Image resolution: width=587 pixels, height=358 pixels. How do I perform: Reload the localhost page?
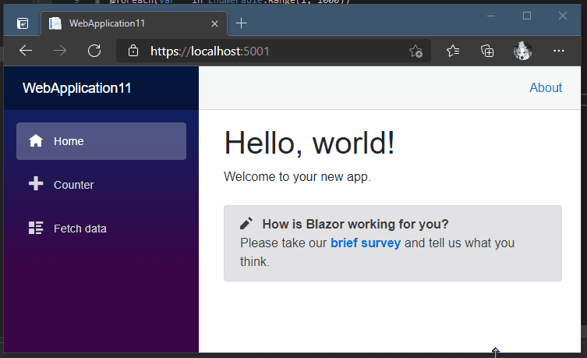(x=94, y=51)
